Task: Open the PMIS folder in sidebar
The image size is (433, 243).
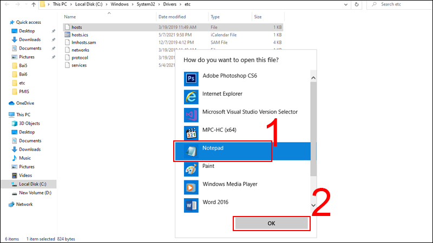Action: pos(24,92)
